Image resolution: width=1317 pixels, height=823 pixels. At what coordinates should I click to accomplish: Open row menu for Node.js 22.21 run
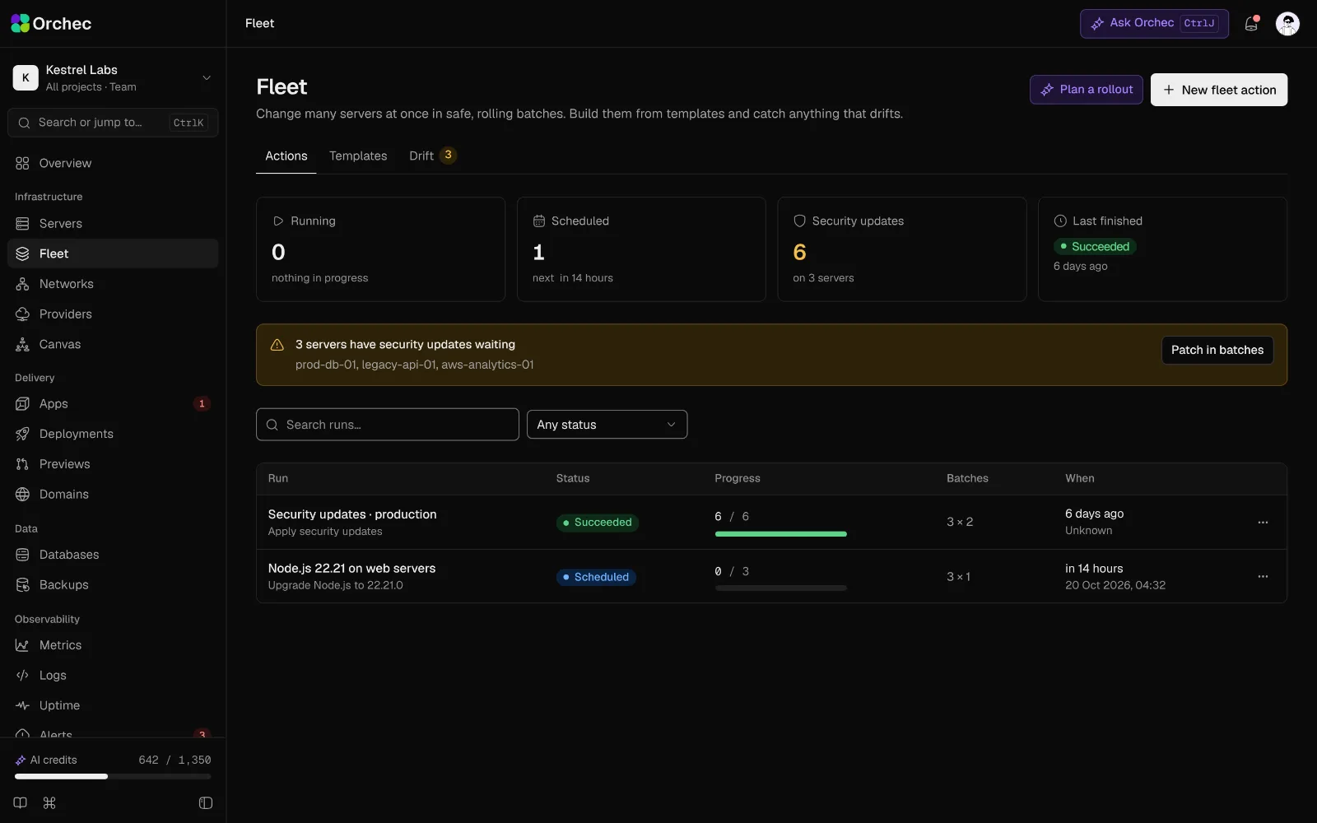pos(1263,577)
